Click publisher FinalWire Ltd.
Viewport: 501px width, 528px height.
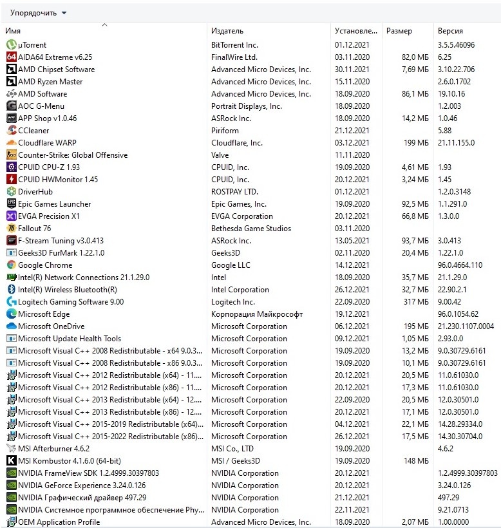234,57
